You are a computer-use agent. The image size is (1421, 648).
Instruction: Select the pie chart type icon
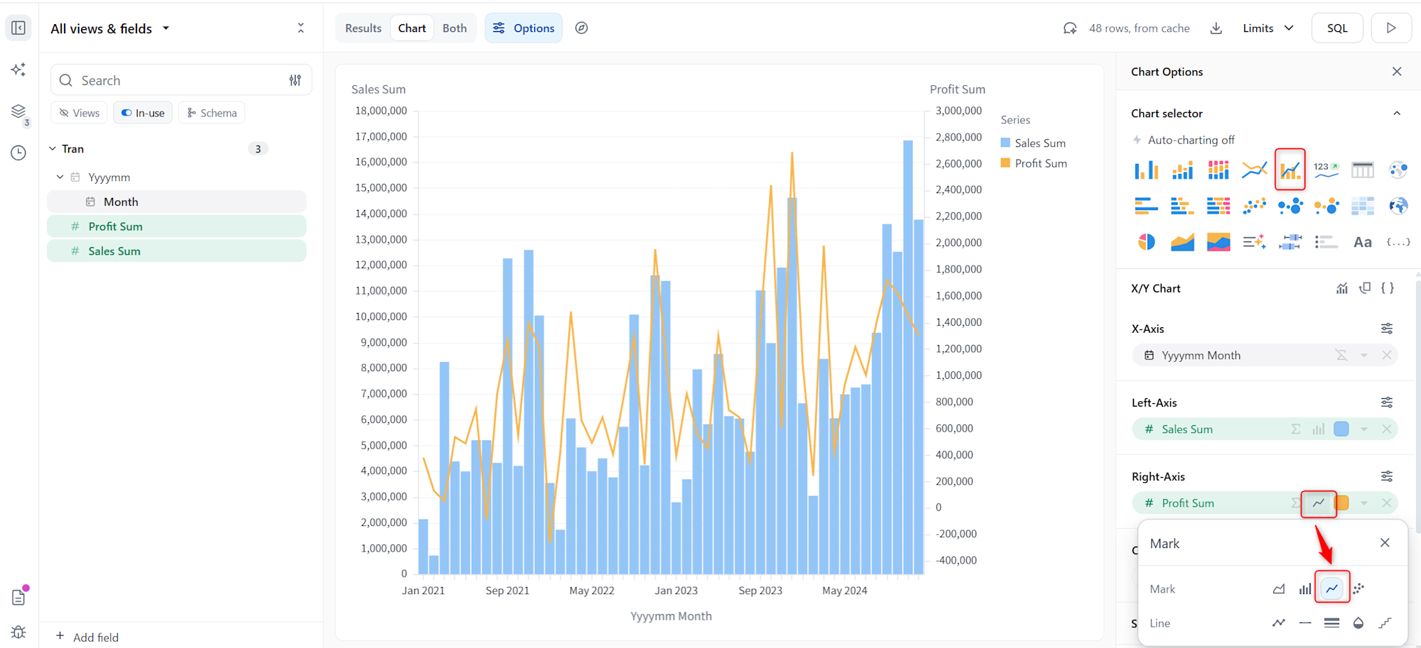(1146, 242)
